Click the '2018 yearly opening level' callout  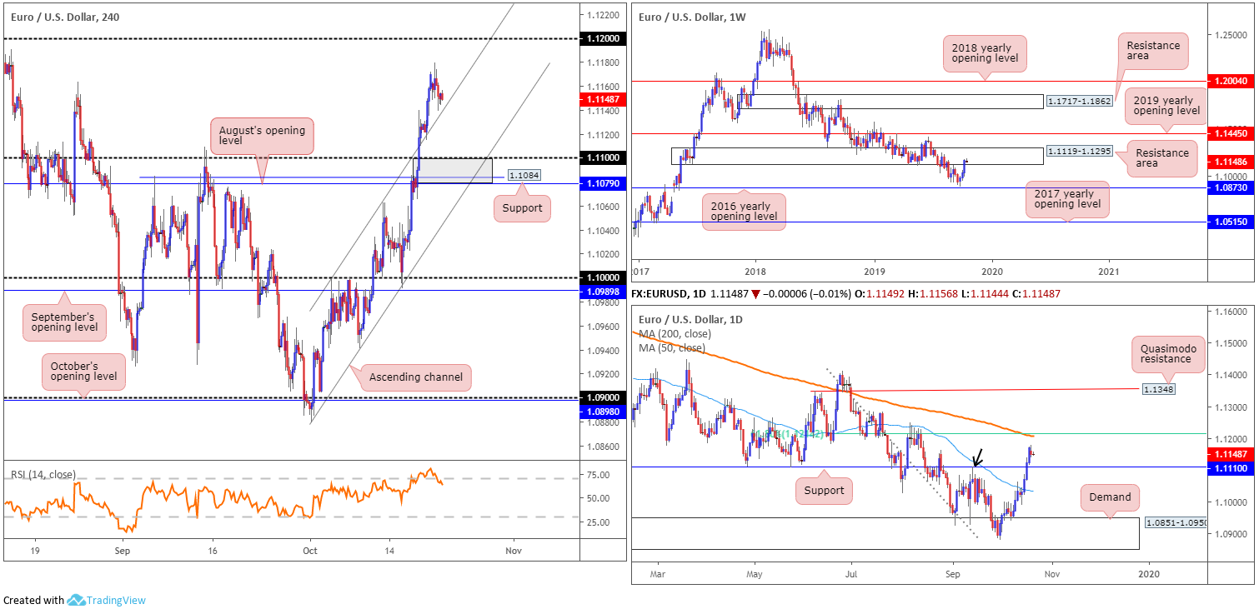(986, 55)
